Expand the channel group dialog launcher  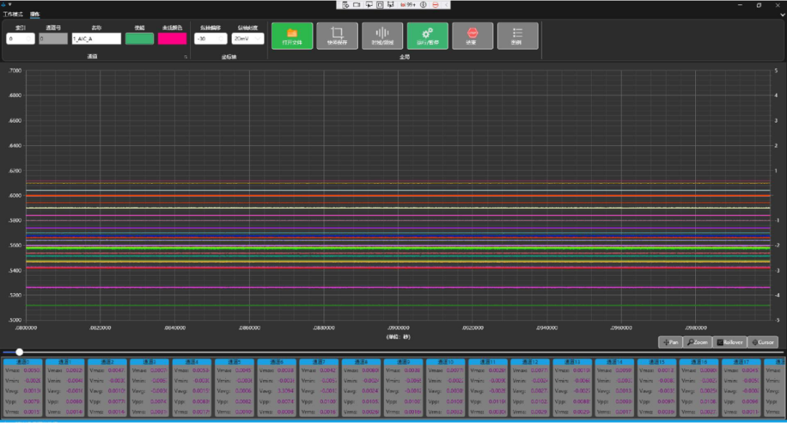point(185,56)
